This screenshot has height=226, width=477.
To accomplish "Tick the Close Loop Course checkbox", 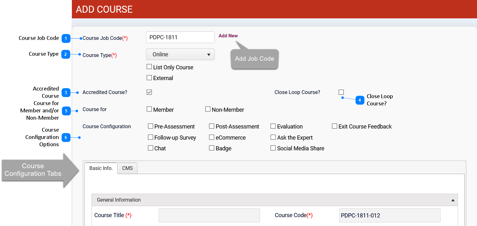I will 341,92.
